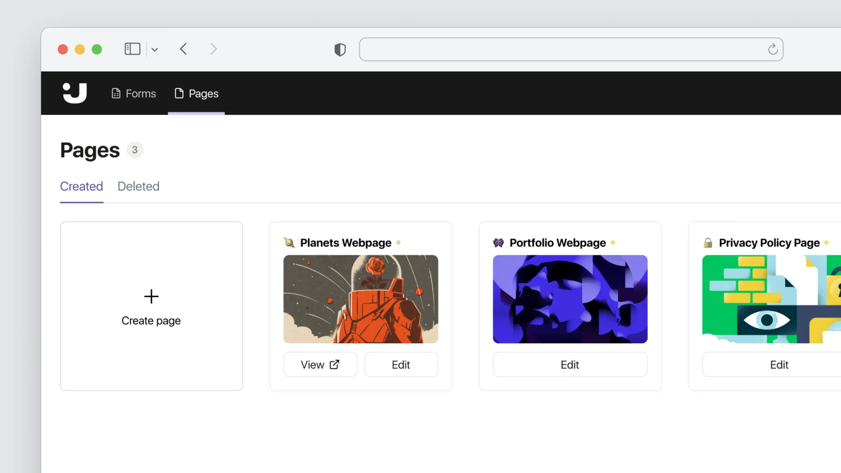Switch to the Deleted tab
The image size is (841, 473).
138,186
